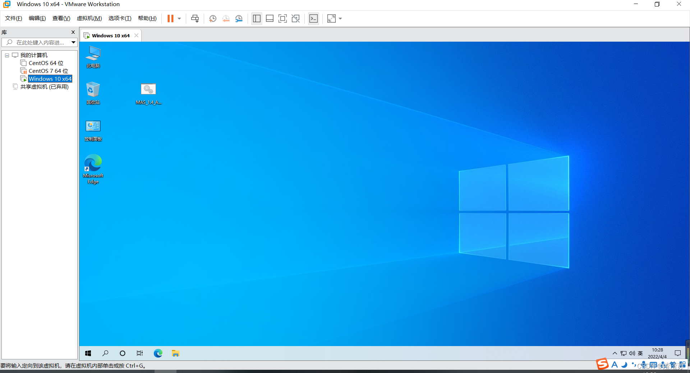Select 我的计算机 in the library
The image size is (690, 373).
pyautogui.click(x=34, y=55)
